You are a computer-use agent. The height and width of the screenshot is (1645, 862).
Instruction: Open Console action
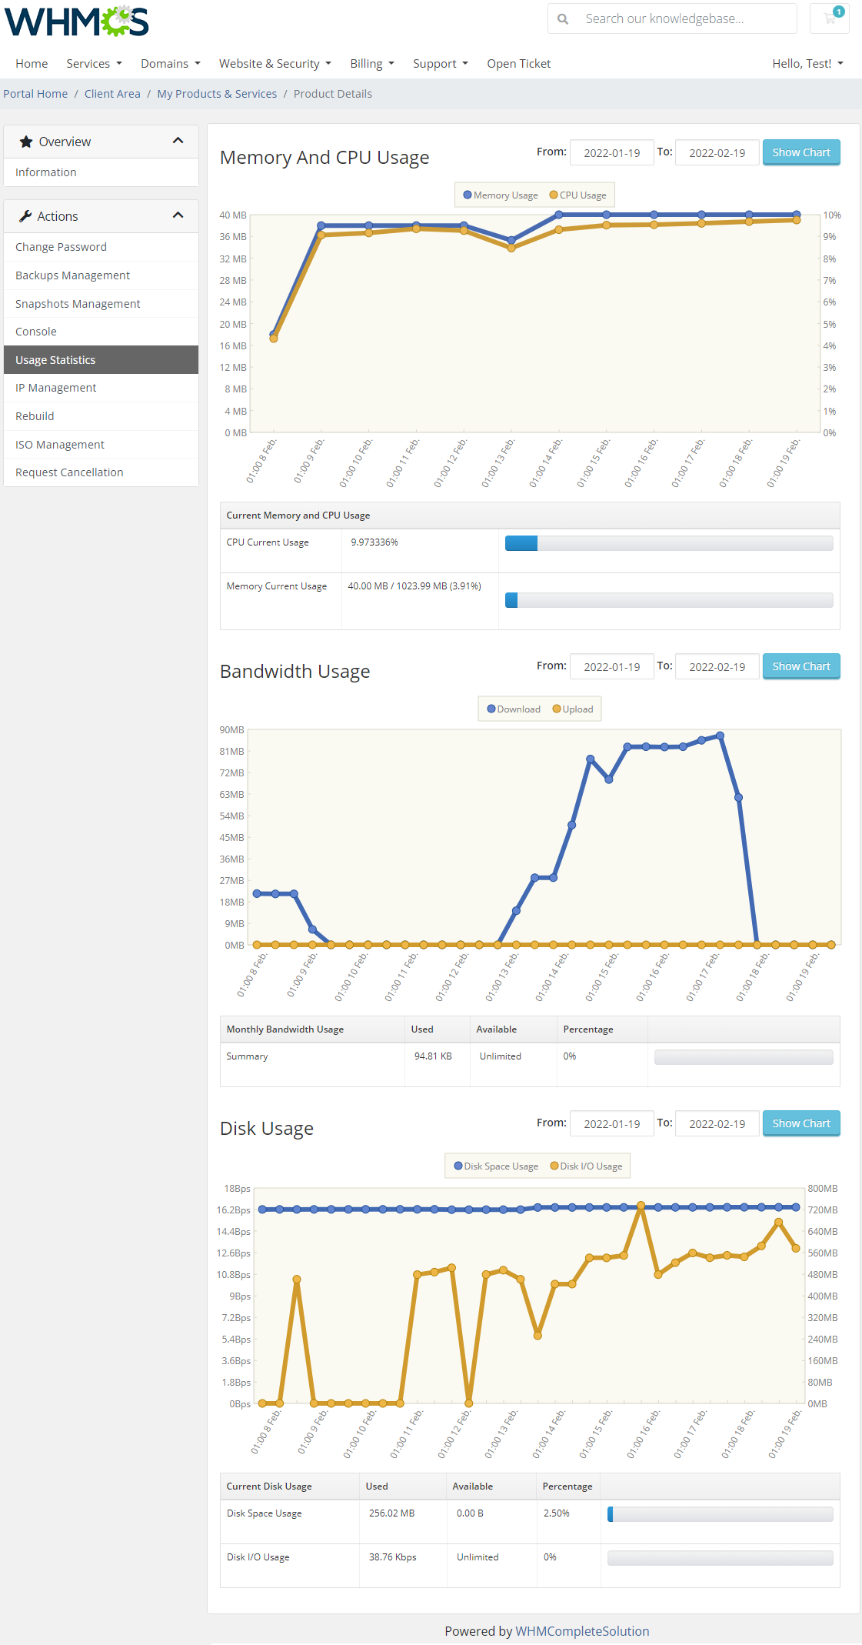102,332
